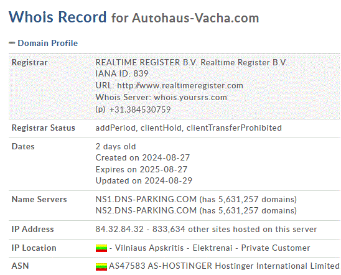
Task: Click the 84.32.84.32 IP address
Action: click(x=119, y=230)
